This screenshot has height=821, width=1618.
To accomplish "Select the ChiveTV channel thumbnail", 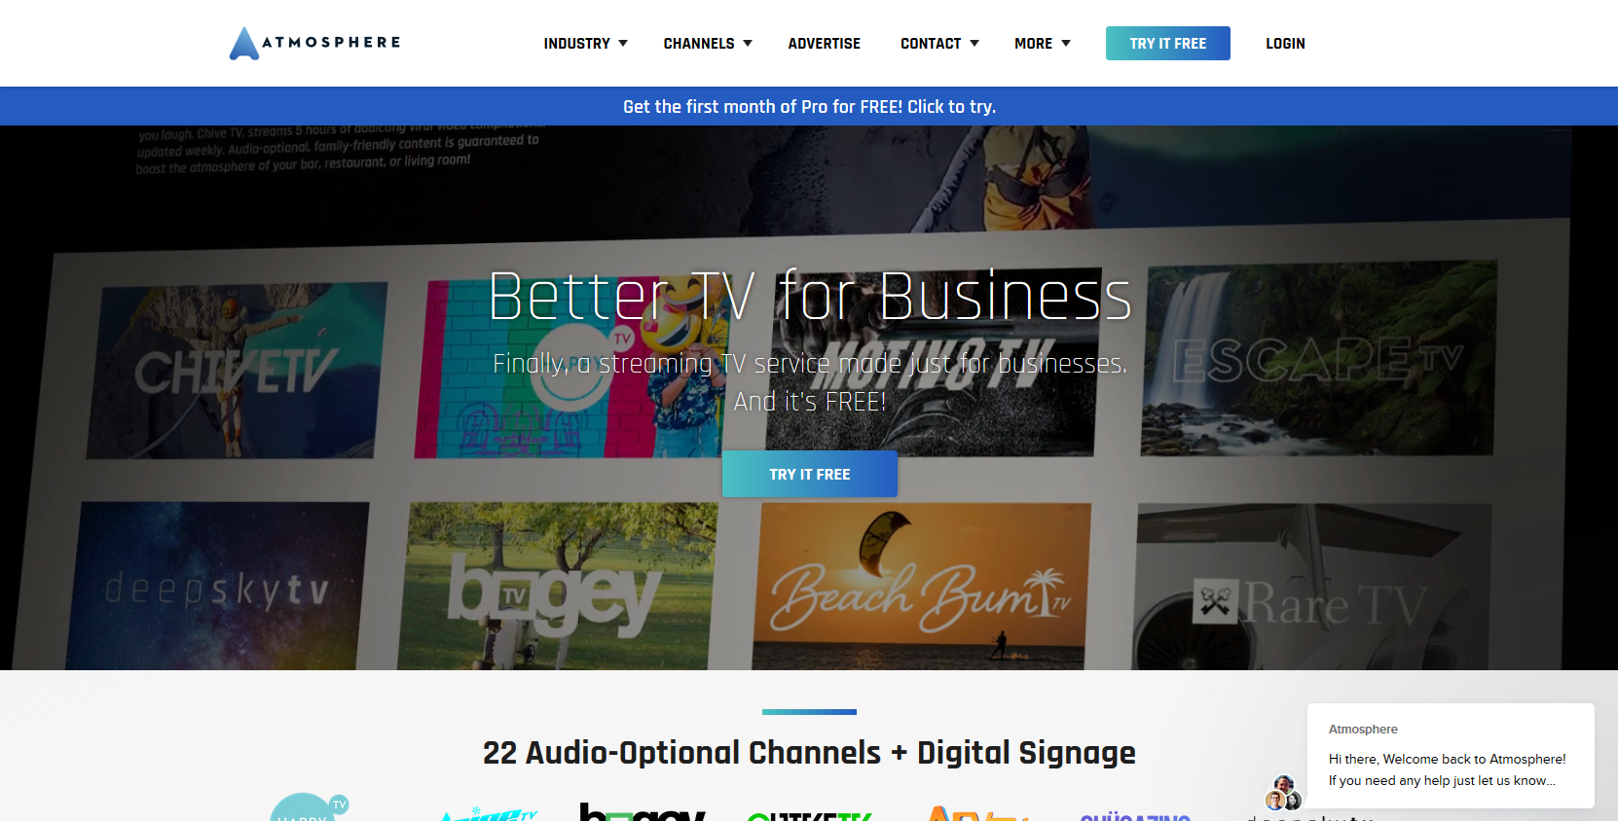I will (238, 372).
